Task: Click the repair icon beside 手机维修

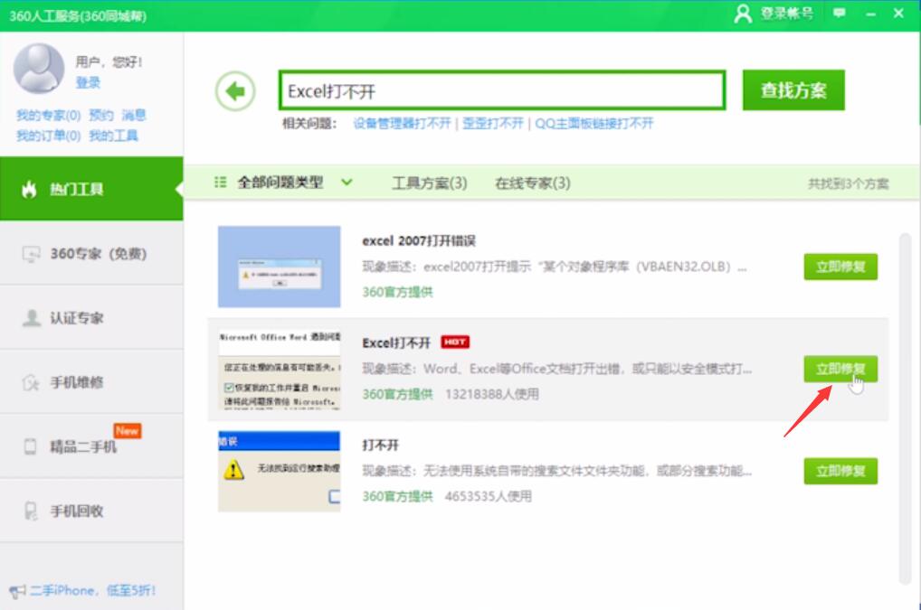Action: (x=31, y=382)
